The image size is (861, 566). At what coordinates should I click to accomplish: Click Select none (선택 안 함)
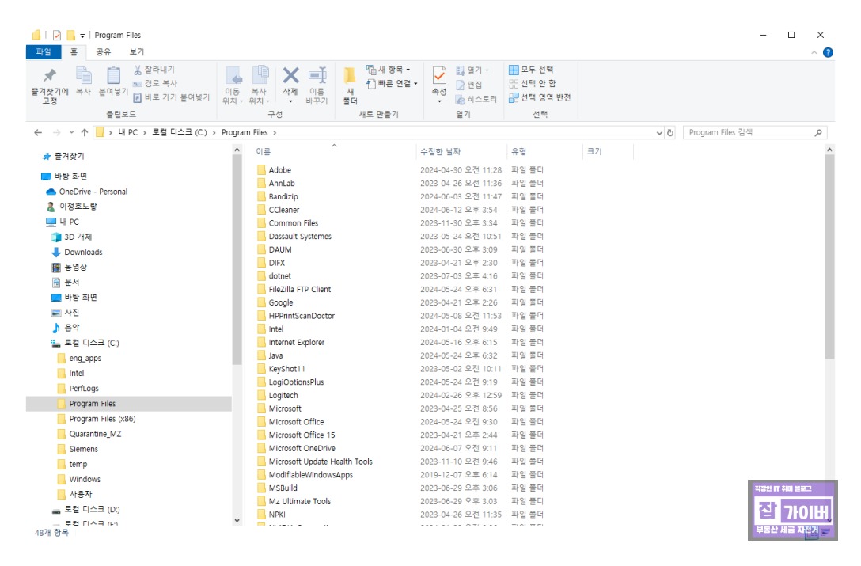click(532, 84)
